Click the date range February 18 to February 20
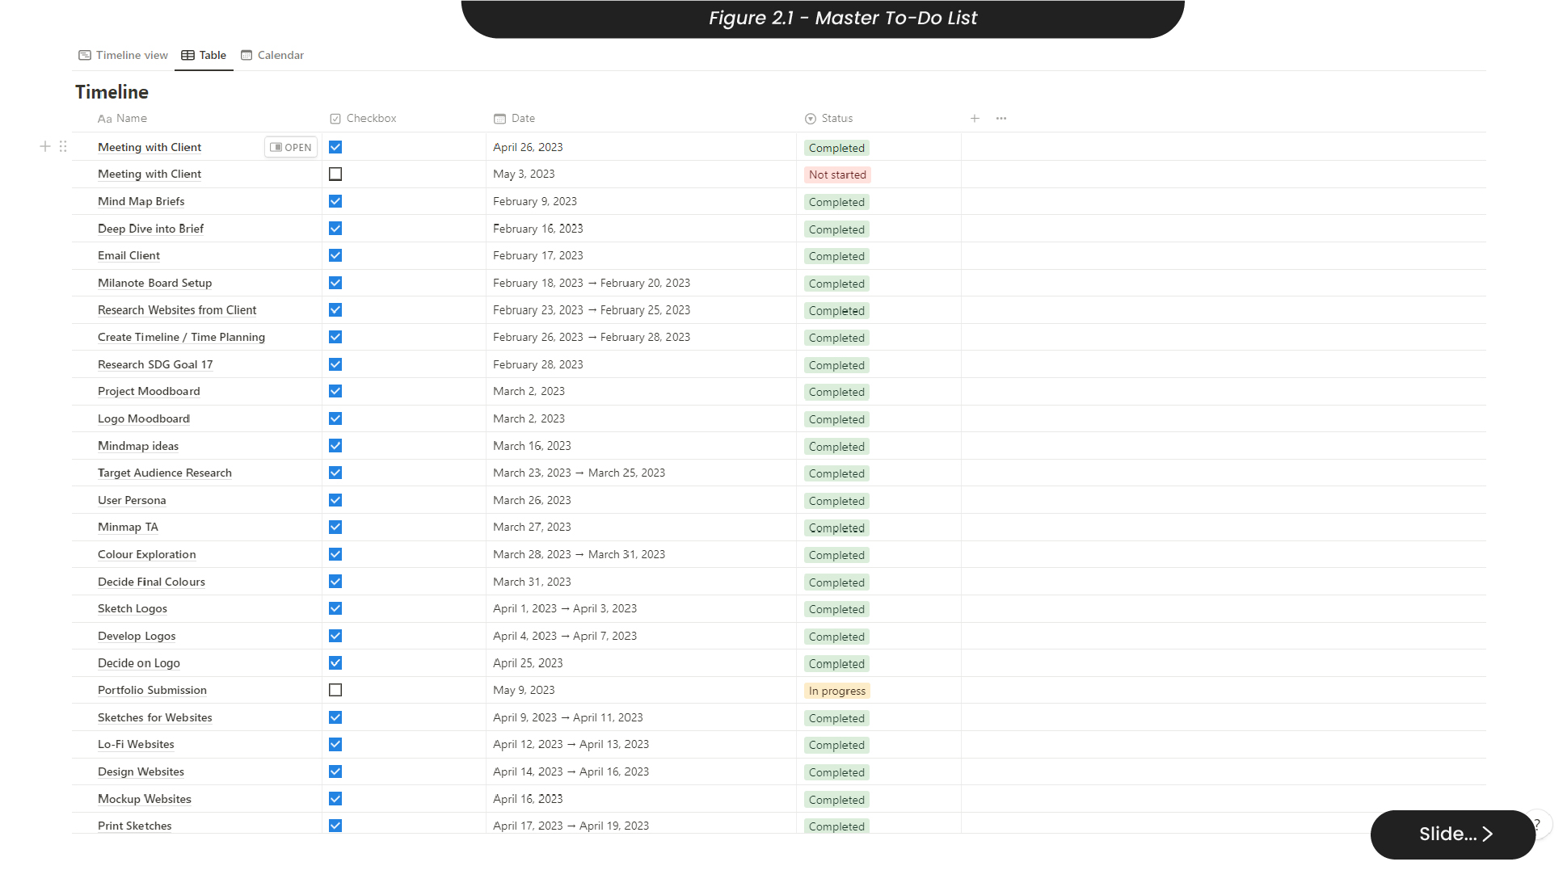1563x887 pixels. 592,283
